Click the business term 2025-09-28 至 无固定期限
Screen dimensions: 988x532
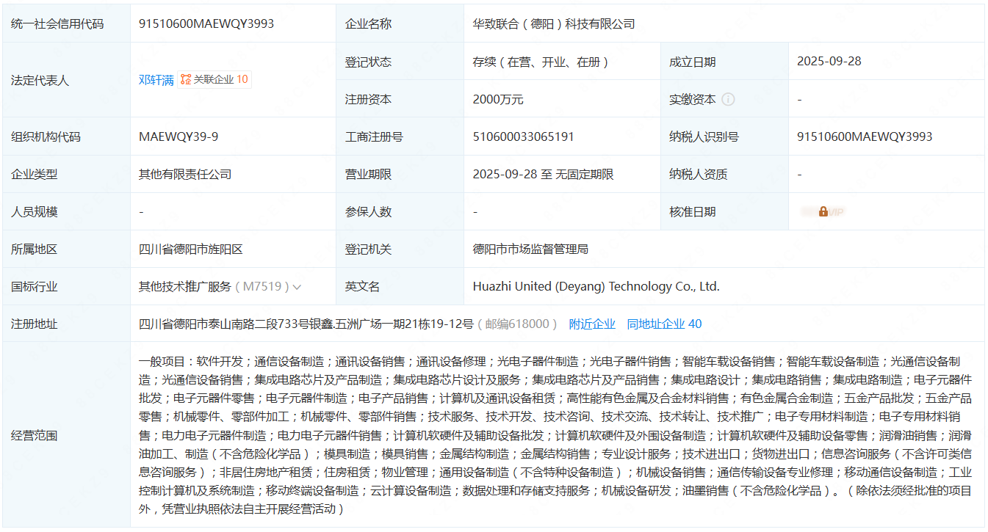coord(543,174)
